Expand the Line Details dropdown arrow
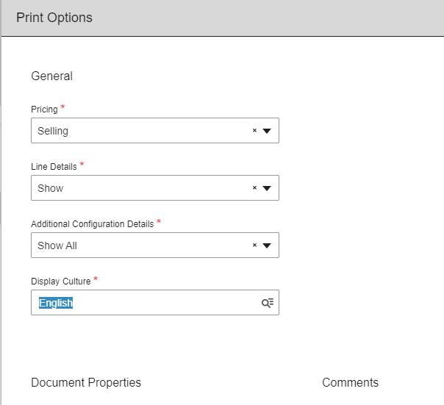 (267, 188)
